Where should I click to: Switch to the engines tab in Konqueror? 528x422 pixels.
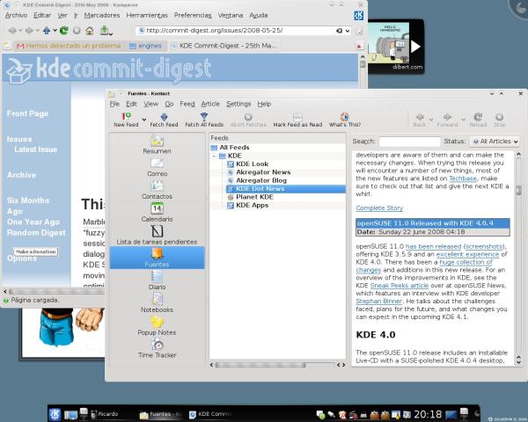(146, 46)
